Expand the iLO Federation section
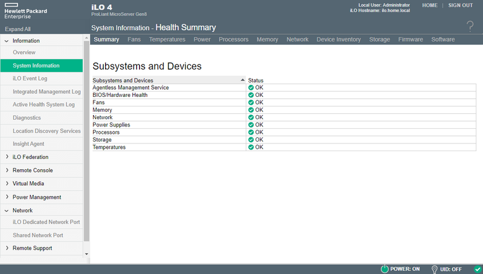 click(7, 157)
